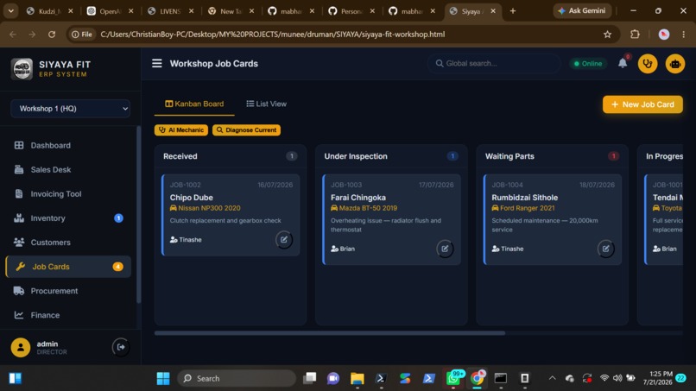Screen dimensions: 696x391
Task: Edit Farai Chingoka job card
Action: tap(445, 249)
